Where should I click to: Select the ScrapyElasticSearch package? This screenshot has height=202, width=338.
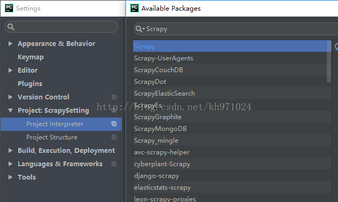click(232, 94)
